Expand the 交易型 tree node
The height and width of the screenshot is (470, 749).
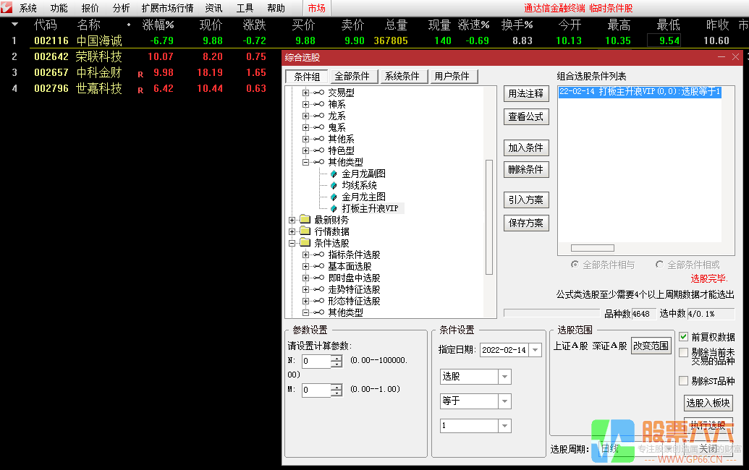[305, 93]
